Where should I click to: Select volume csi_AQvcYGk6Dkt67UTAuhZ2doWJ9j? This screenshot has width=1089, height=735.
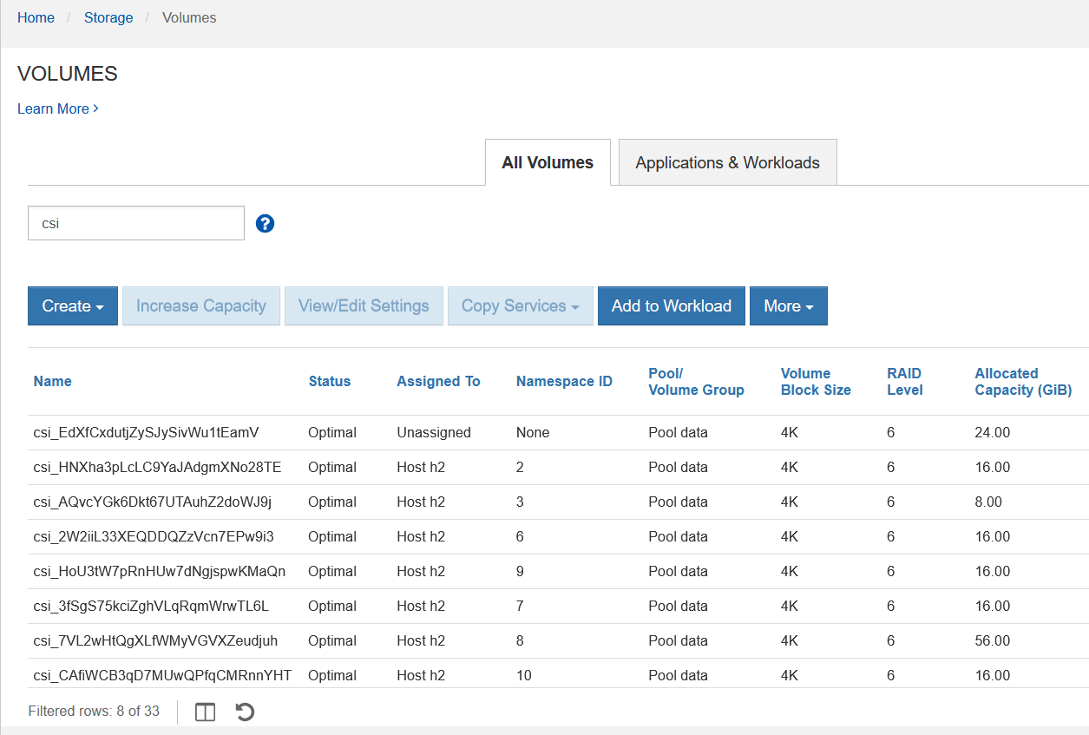(x=153, y=502)
